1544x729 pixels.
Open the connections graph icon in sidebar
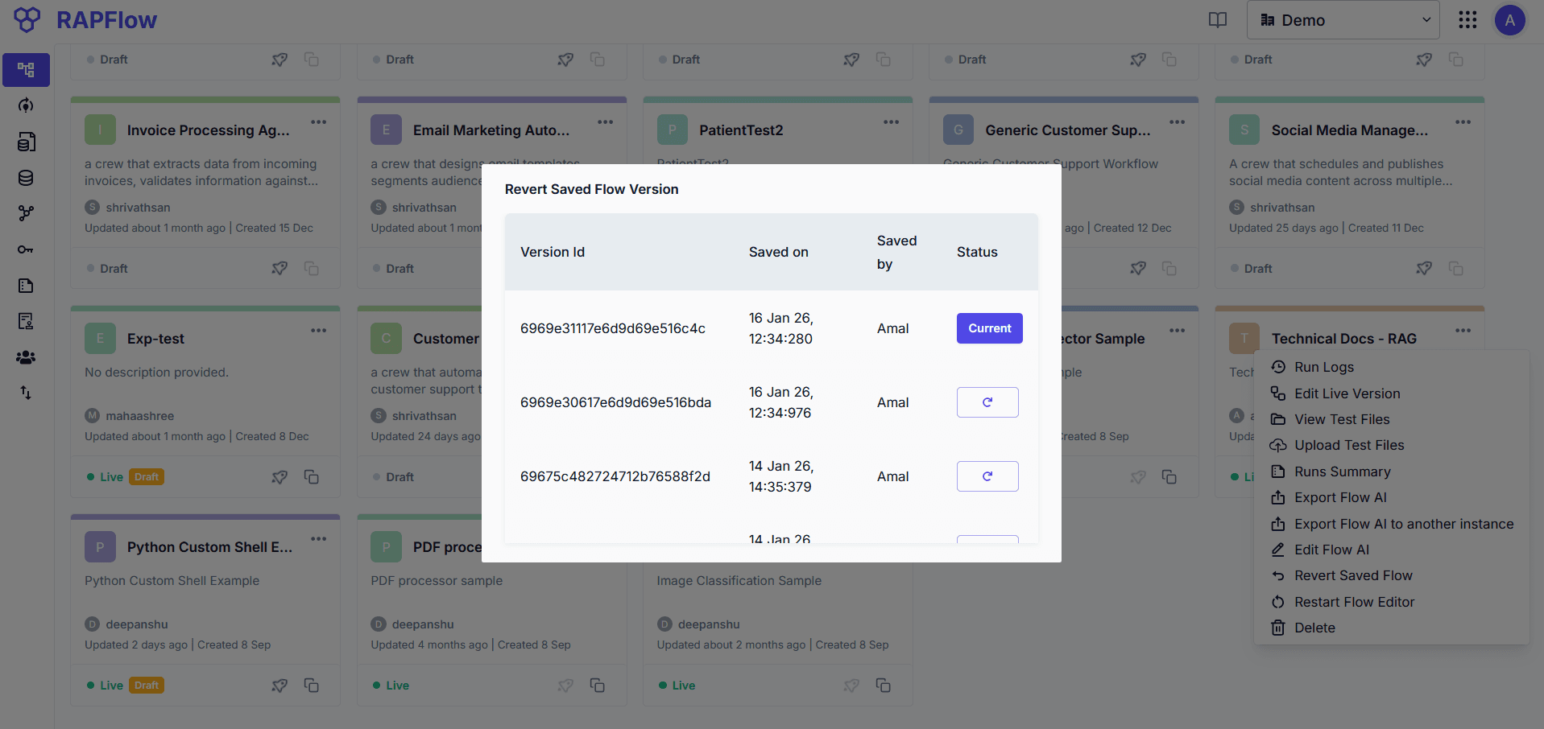(x=25, y=213)
